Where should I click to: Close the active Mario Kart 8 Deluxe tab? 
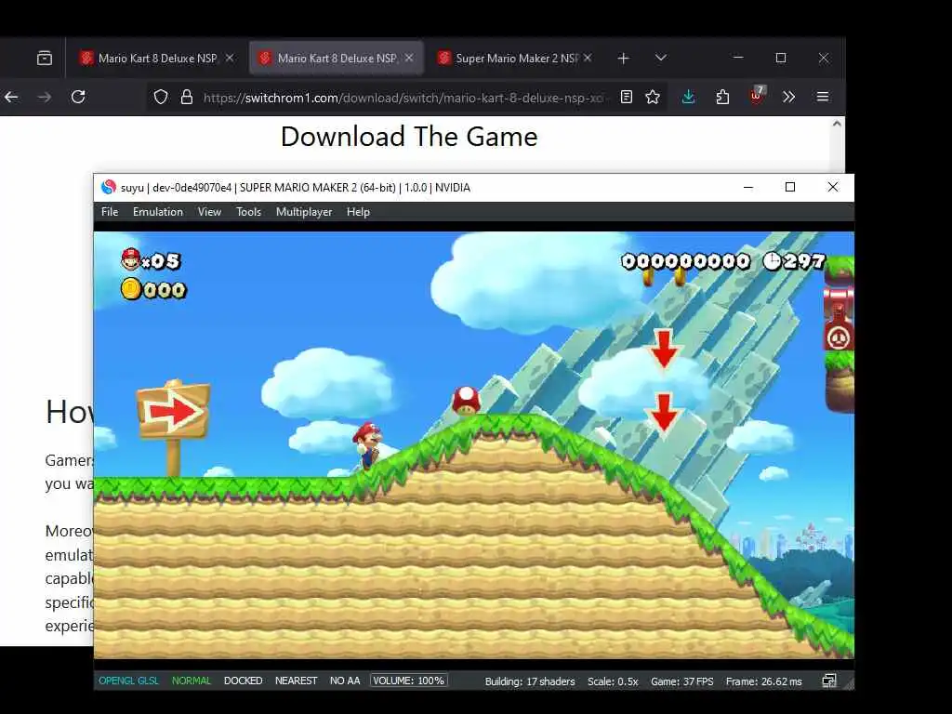(x=409, y=58)
